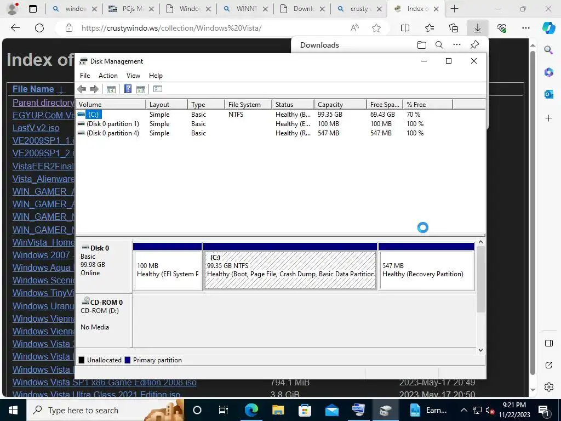Open the LastV.v2.iso link
The image size is (561, 421).
tap(36, 128)
